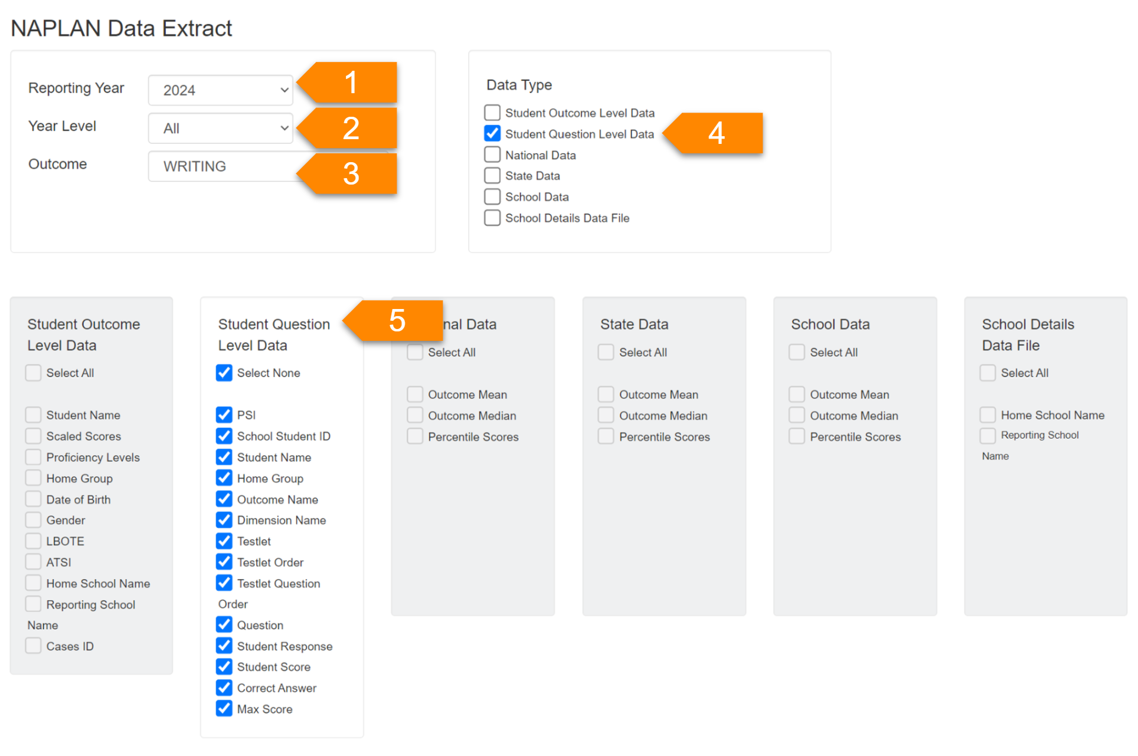This screenshot has height=756, width=1138.
Task: Check Select All in School Details Data File panel
Action: [988, 373]
